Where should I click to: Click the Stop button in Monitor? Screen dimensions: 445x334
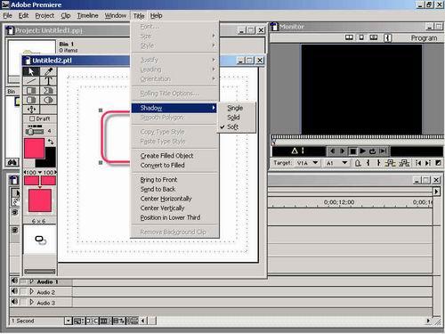coord(352,151)
